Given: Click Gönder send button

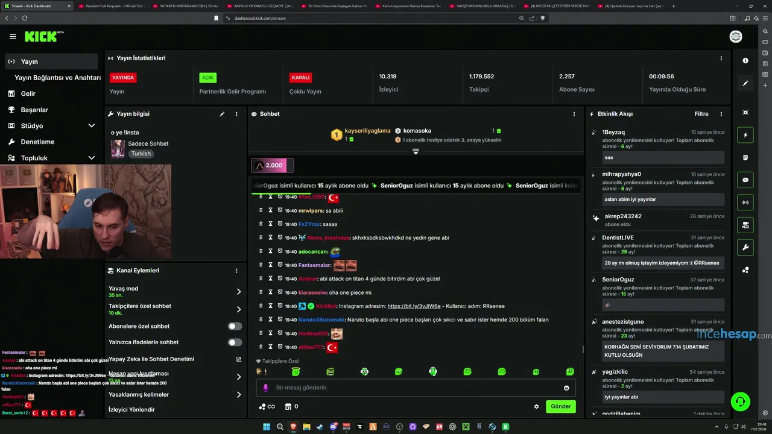Looking at the screenshot, I should tap(560, 406).
